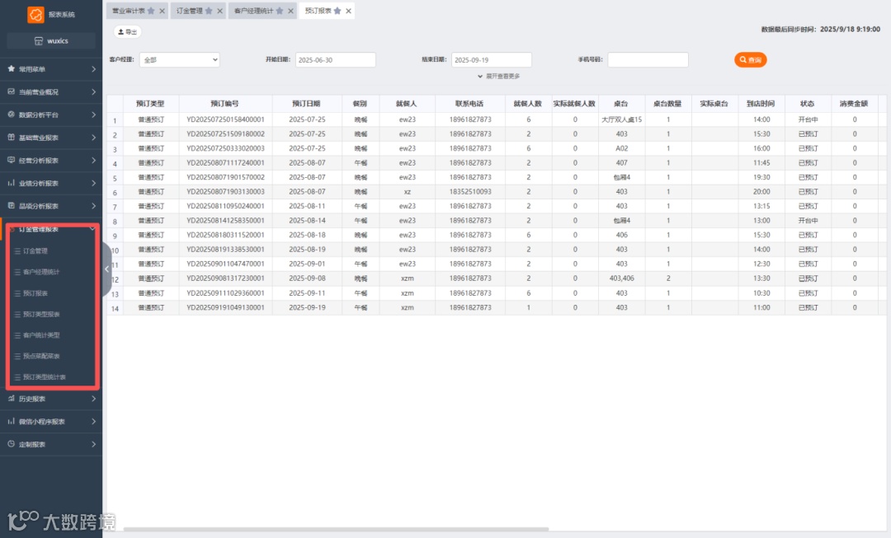Image resolution: width=891 pixels, height=538 pixels.
Task: Click the 历史报表 sidebar icon
Action: point(12,399)
